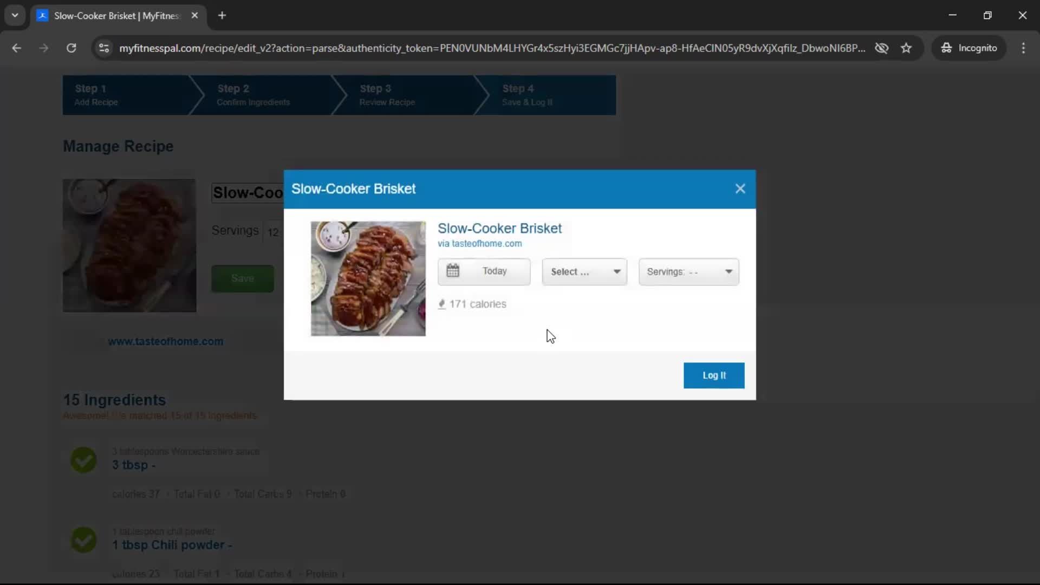Image resolution: width=1040 pixels, height=585 pixels.
Task: Click the 3 tbsp ingredient entry
Action: click(133, 465)
